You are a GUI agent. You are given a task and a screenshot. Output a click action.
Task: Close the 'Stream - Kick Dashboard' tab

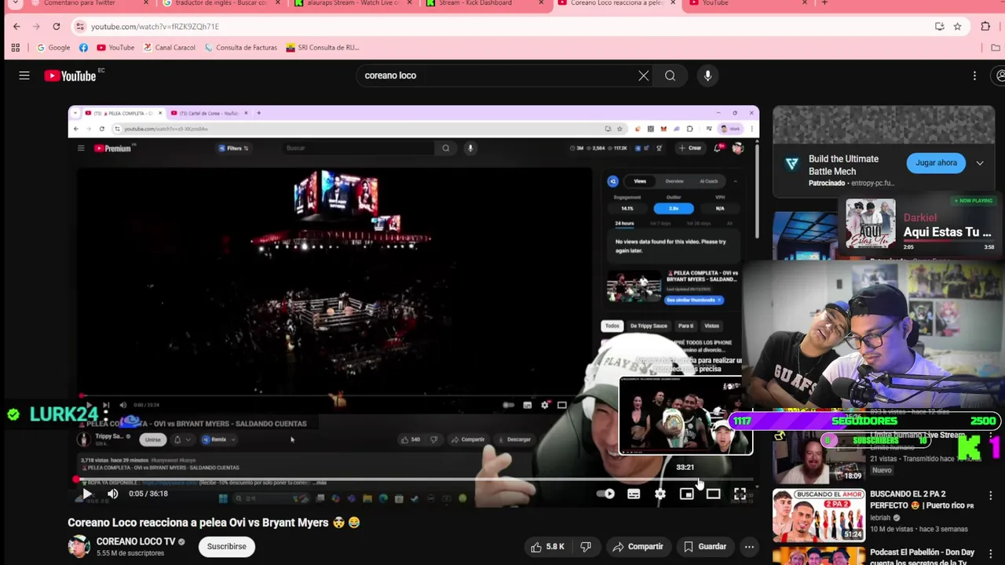pyautogui.click(x=541, y=3)
